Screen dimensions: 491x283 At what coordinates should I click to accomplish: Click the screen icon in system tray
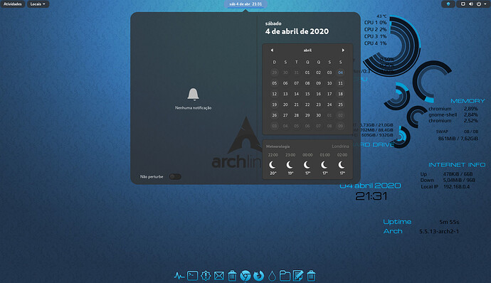463,4
